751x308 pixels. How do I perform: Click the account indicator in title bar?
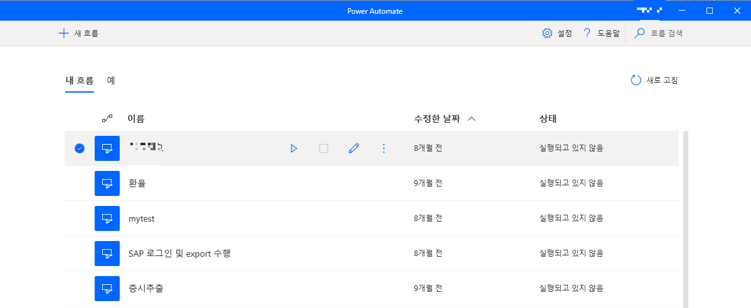pos(648,10)
